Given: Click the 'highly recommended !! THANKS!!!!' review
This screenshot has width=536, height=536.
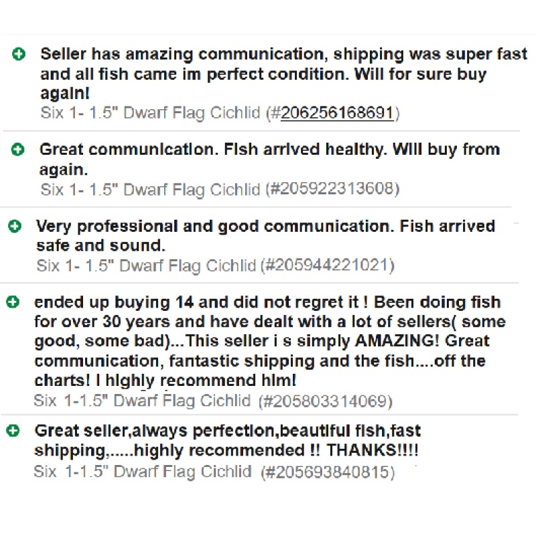Looking at the screenshot, I should [227, 440].
